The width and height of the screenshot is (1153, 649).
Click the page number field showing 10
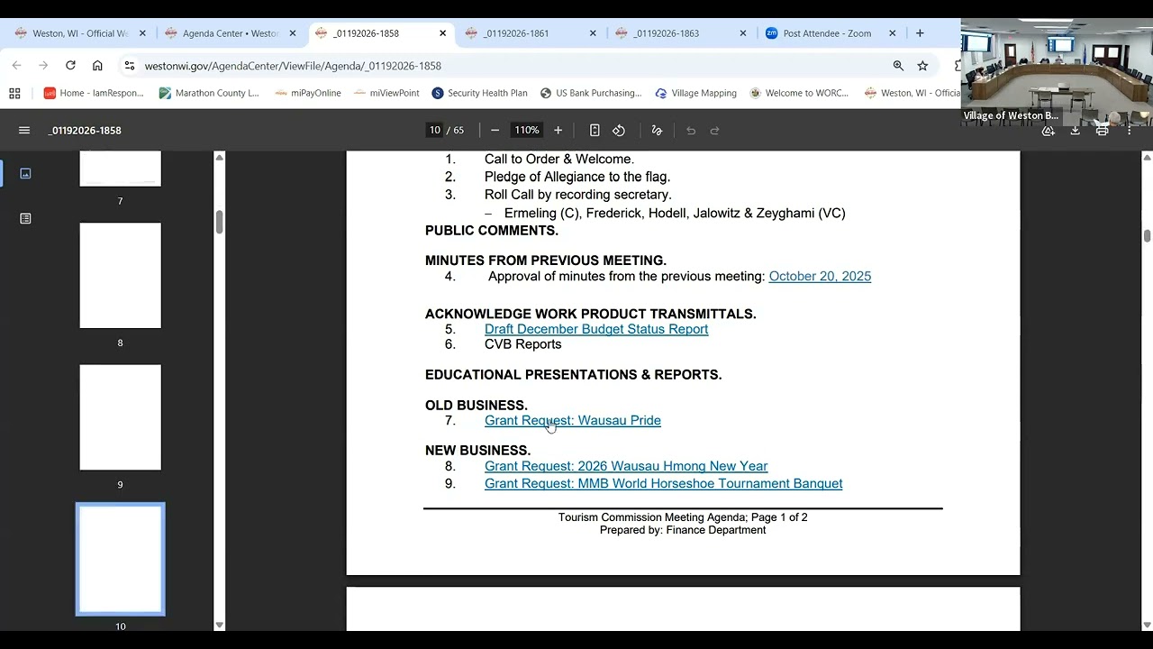pos(434,131)
